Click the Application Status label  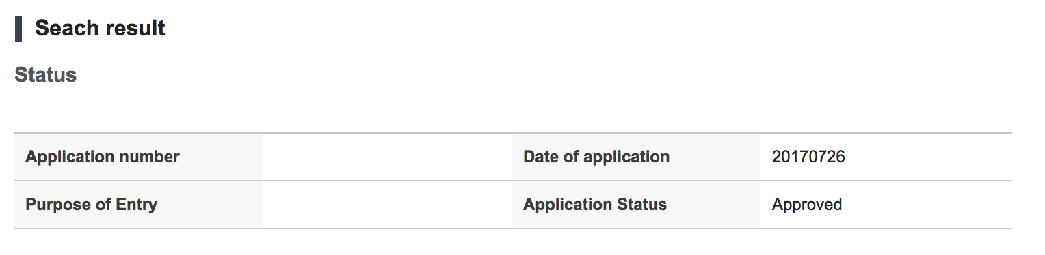point(594,205)
